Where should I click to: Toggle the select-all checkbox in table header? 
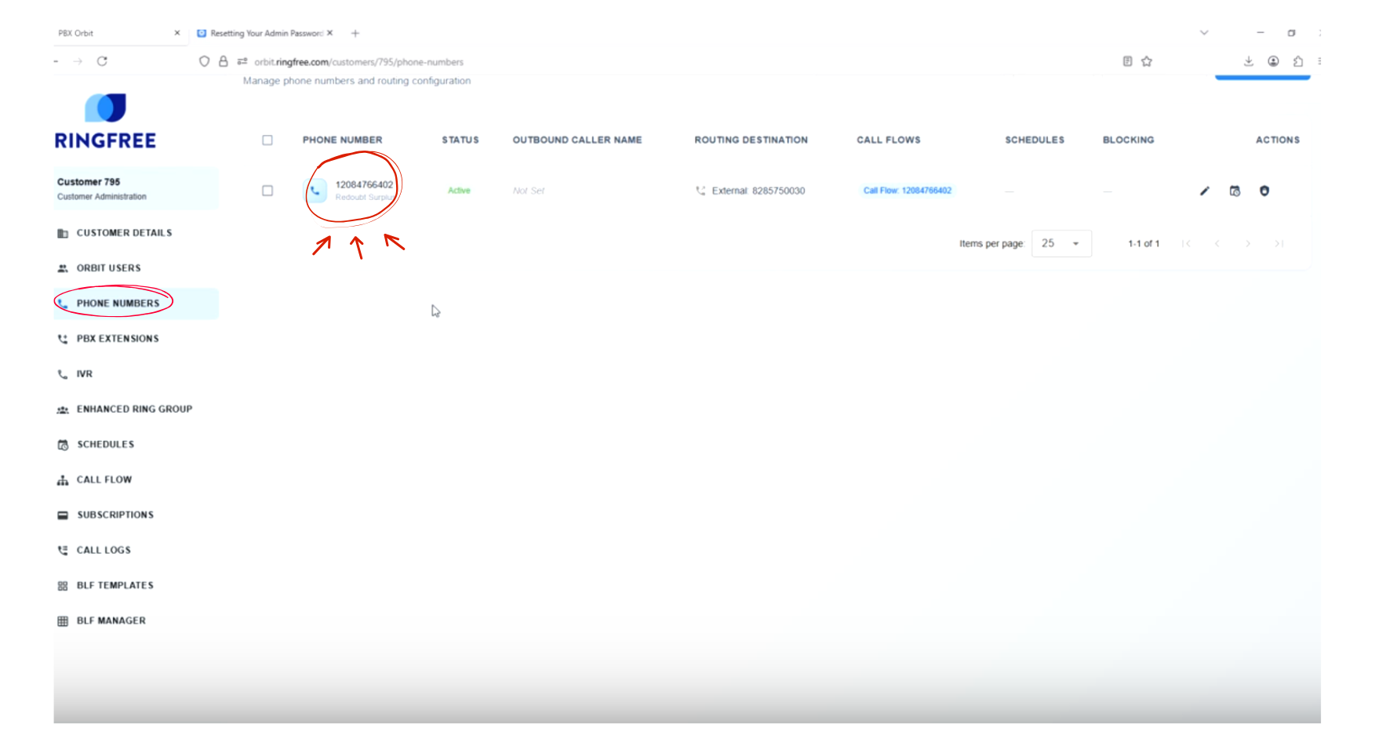(267, 140)
